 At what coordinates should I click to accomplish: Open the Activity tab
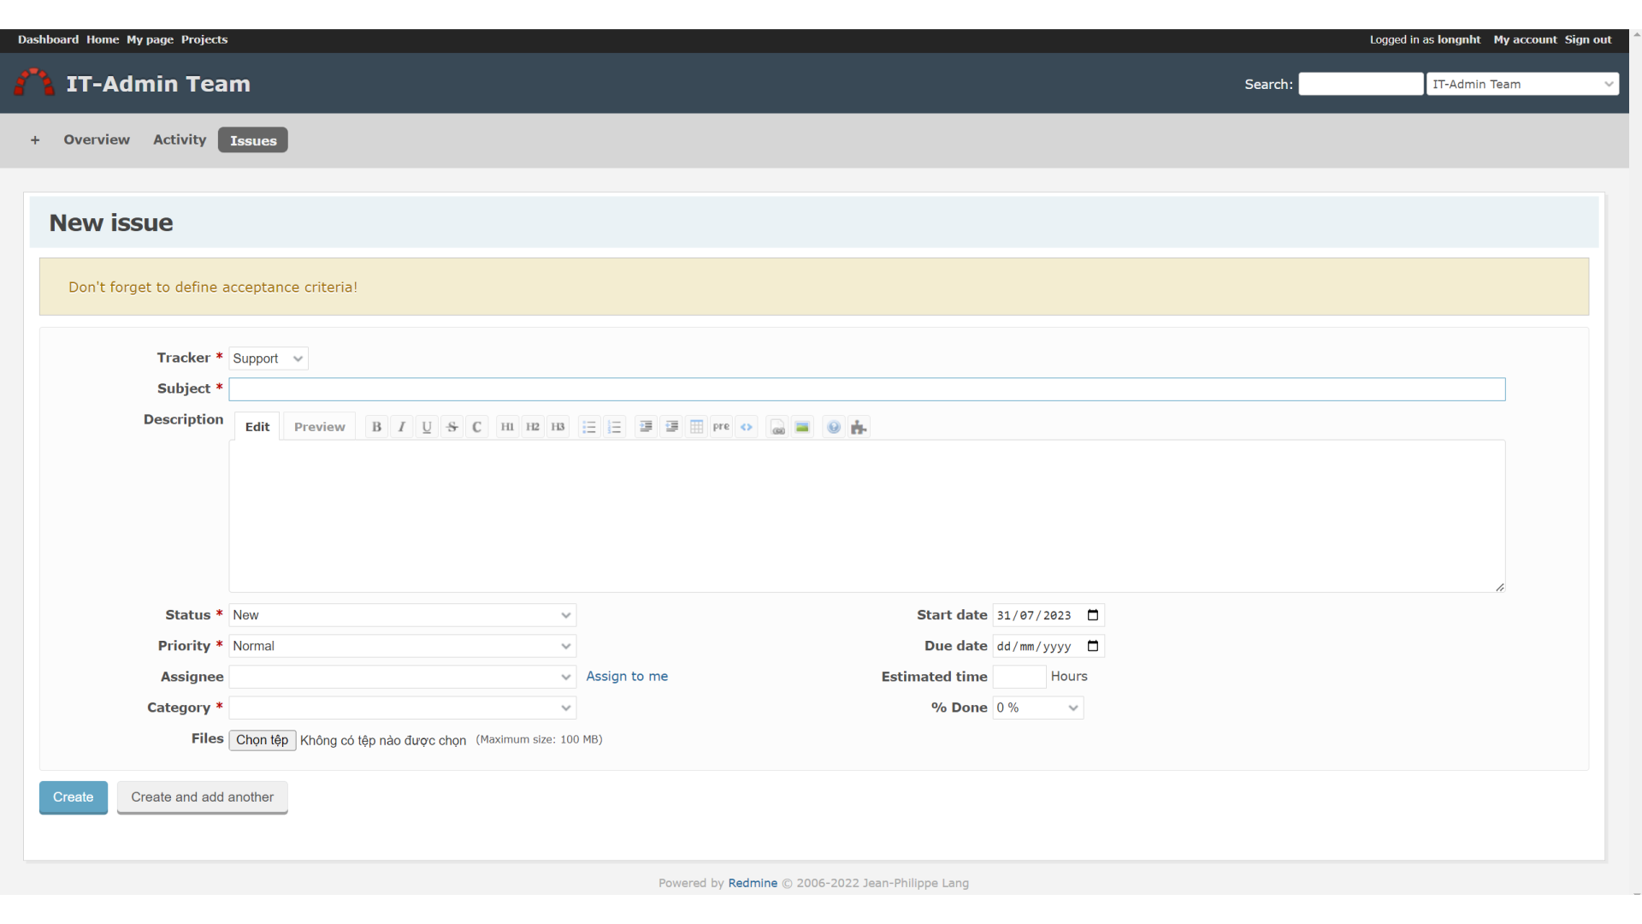coord(180,139)
